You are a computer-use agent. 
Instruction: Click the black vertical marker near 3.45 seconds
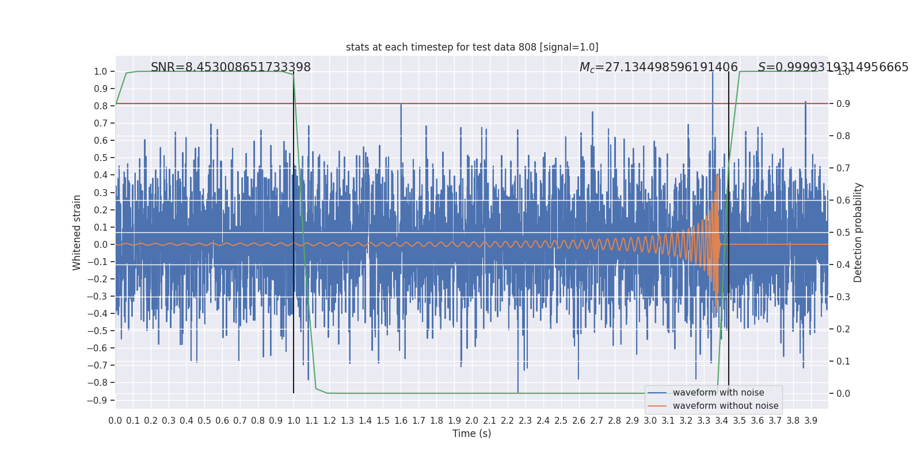coord(729,232)
